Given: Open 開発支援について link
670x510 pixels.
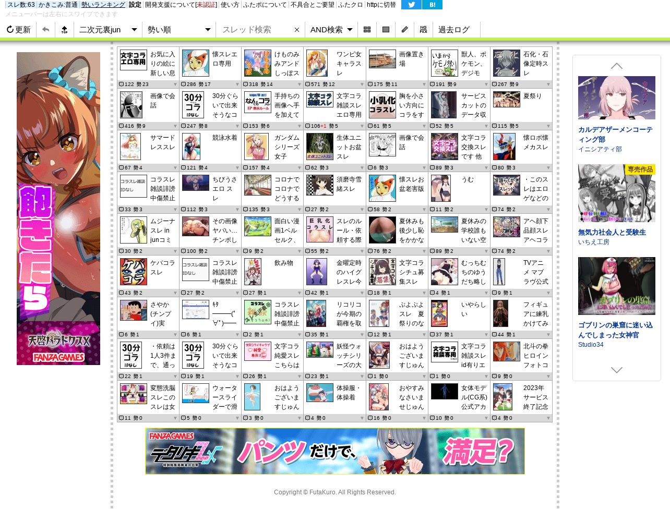Looking at the screenshot, I should 181,5.
